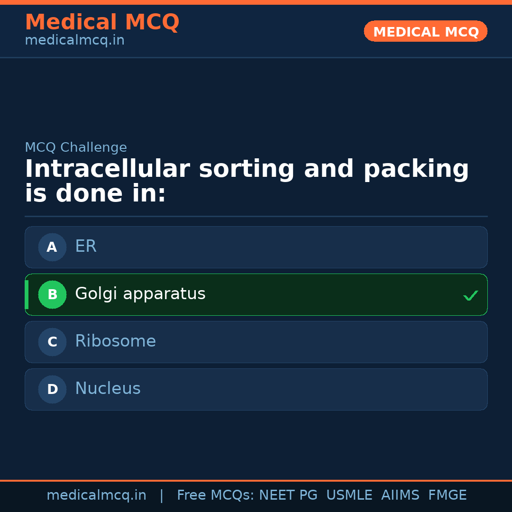Open the Medical MCQ title logo
Viewport: 512px width, 512px height.
[x=102, y=22]
